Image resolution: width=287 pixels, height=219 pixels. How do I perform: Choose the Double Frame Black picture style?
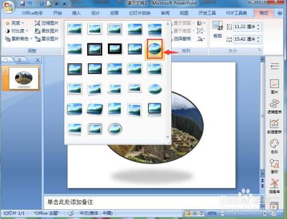[x=95, y=49]
